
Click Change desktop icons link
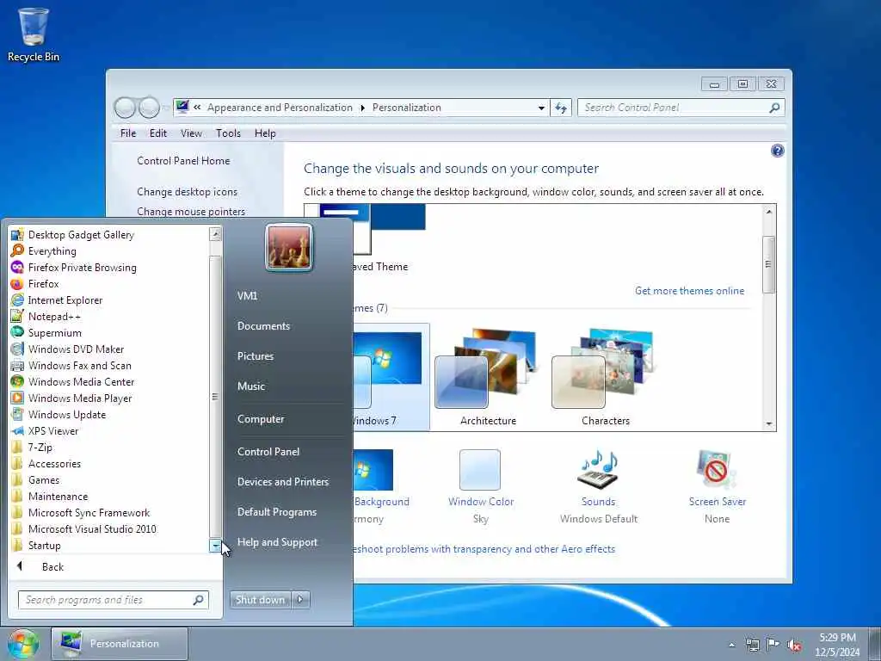tap(187, 192)
